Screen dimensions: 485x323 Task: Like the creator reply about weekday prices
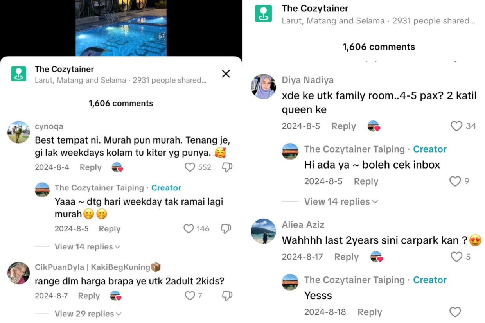tap(189, 229)
